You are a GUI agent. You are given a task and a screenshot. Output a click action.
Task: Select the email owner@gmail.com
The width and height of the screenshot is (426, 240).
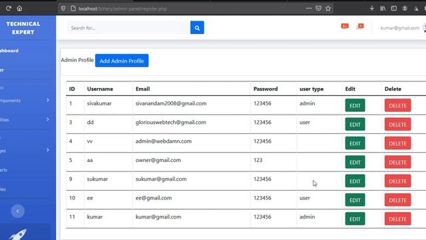pyautogui.click(x=158, y=160)
